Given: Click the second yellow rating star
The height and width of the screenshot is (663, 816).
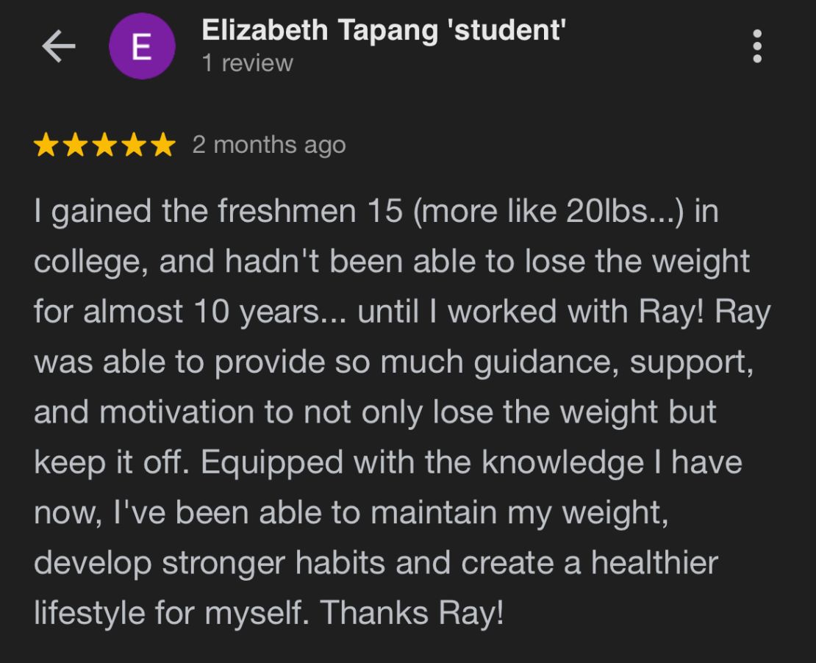Looking at the screenshot, I should pos(76,145).
